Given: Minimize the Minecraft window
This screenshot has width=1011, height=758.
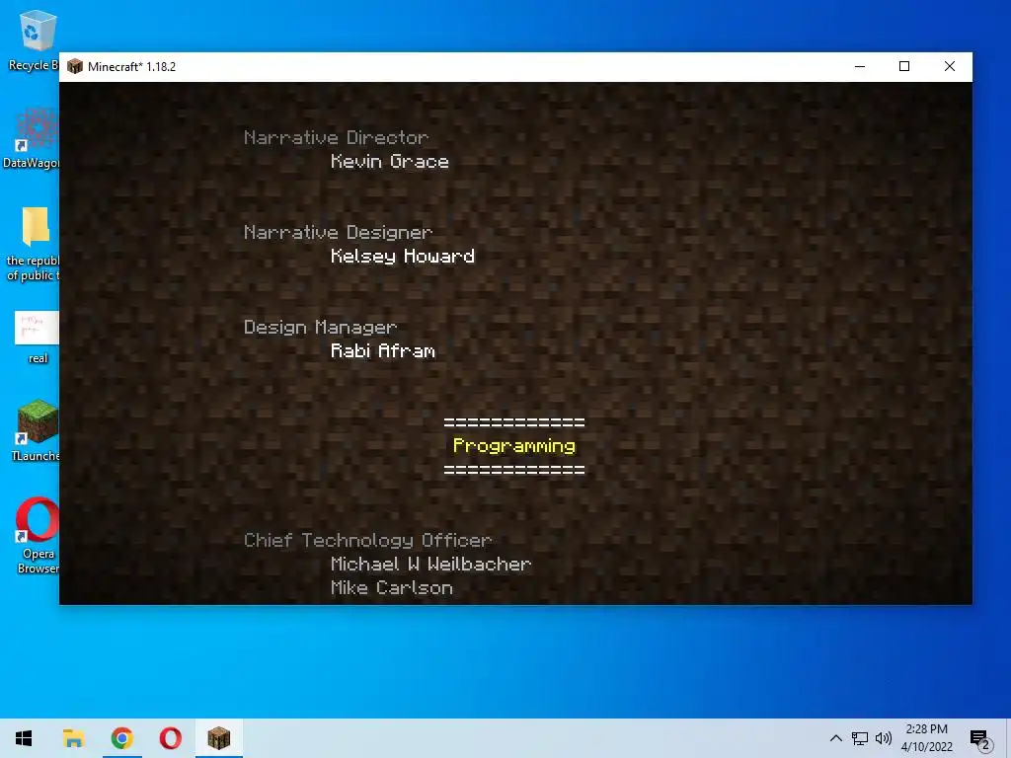Looking at the screenshot, I should (x=860, y=66).
